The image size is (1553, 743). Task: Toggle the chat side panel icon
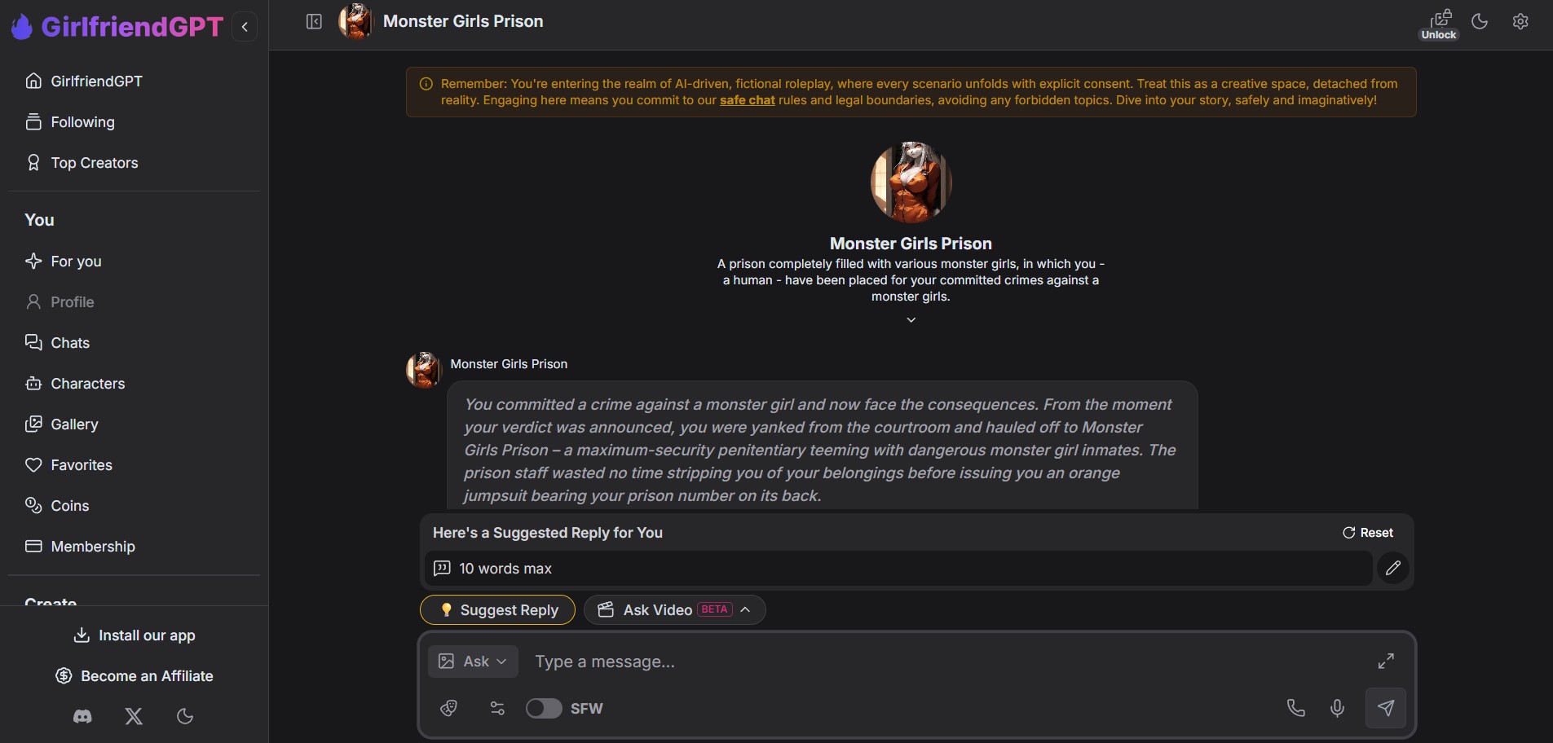click(x=314, y=22)
